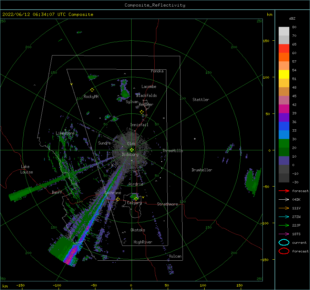The width and height of the screenshot is (310, 290).
Task: Click the Banff town label
Action: 57,192
